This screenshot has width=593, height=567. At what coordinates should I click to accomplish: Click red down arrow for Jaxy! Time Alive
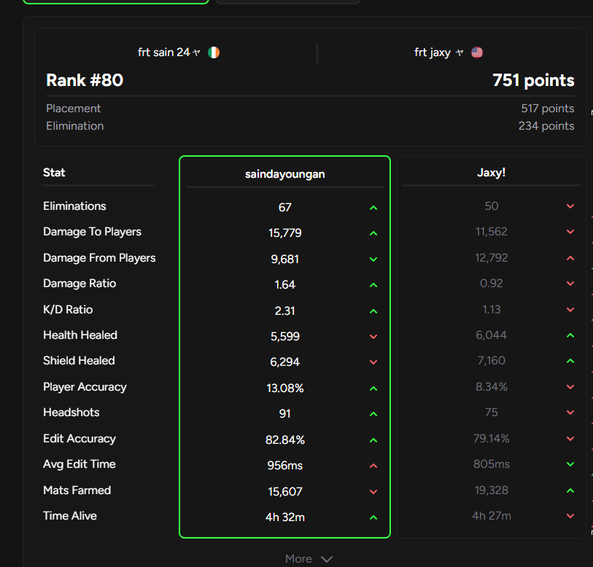click(x=570, y=516)
